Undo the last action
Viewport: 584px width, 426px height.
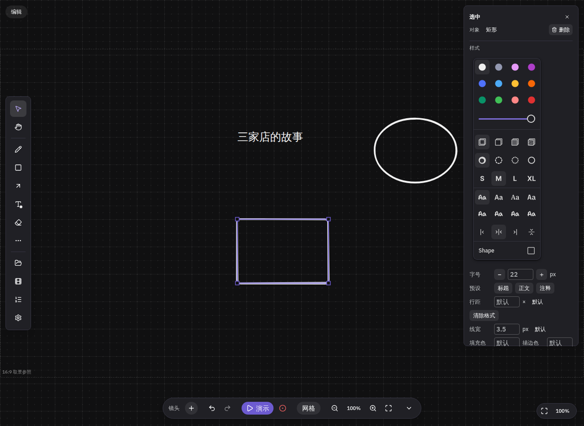tap(212, 408)
